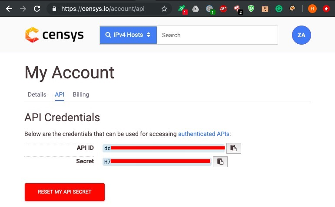
Task: Click the My Account heading
Action: pyautogui.click(x=70, y=73)
